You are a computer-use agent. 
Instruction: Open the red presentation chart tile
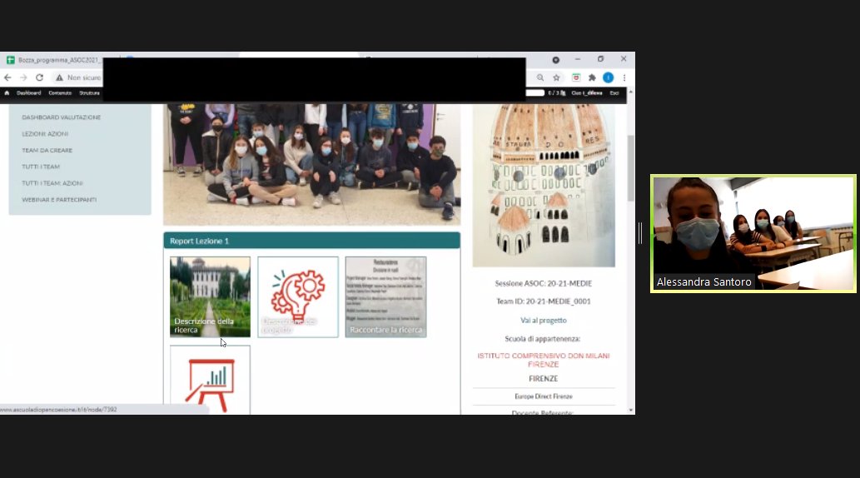[210, 380]
